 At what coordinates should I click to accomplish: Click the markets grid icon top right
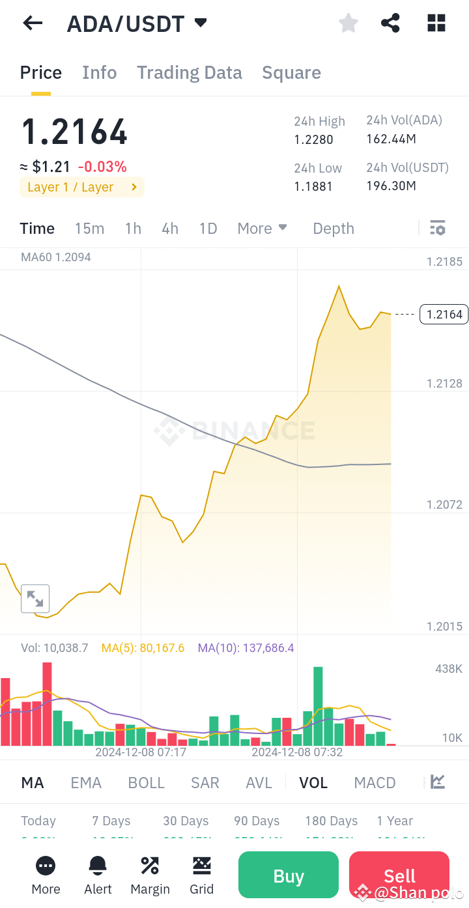point(436,23)
